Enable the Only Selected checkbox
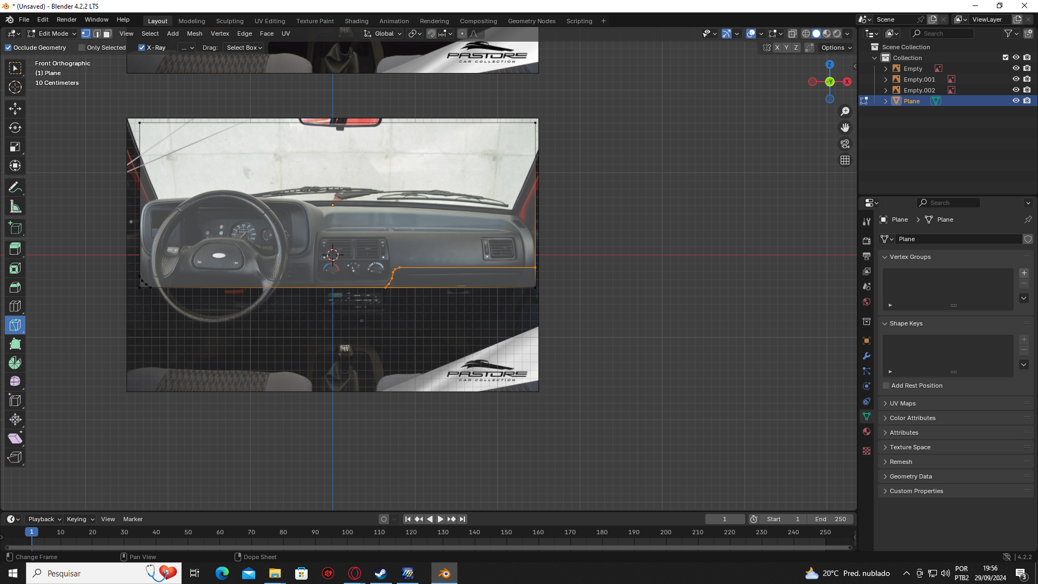Screen dimensions: 1038x584 coord(82,48)
